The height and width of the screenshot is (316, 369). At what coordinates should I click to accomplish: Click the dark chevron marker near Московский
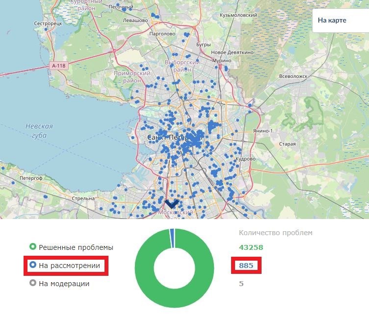(171, 203)
